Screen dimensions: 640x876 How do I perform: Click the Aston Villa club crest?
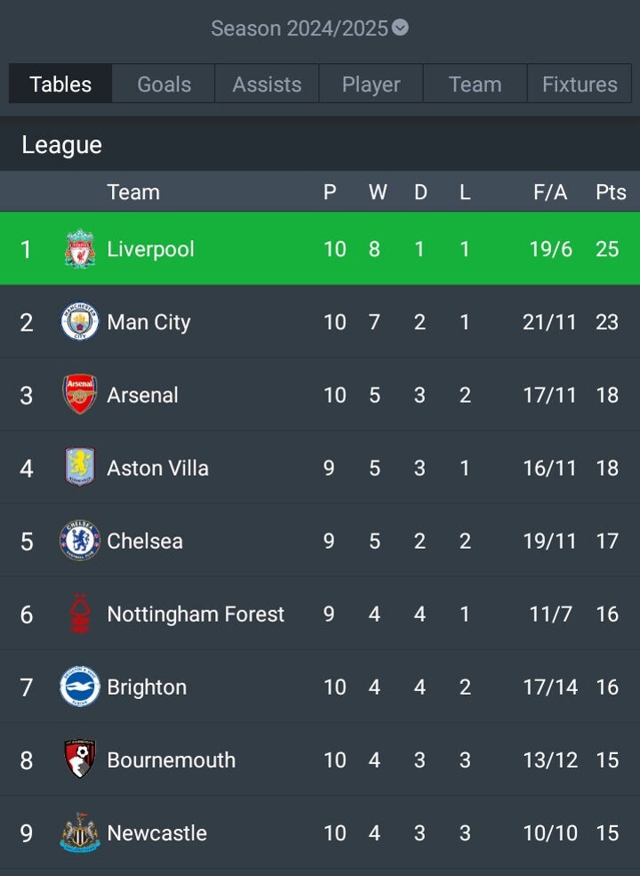[x=80, y=468]
